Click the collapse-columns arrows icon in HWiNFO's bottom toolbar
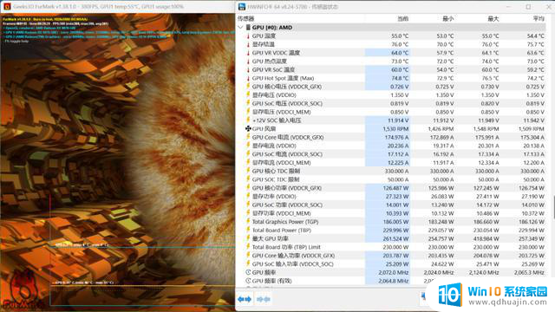This screenshot has width=555, height=312. coord(264,299)
